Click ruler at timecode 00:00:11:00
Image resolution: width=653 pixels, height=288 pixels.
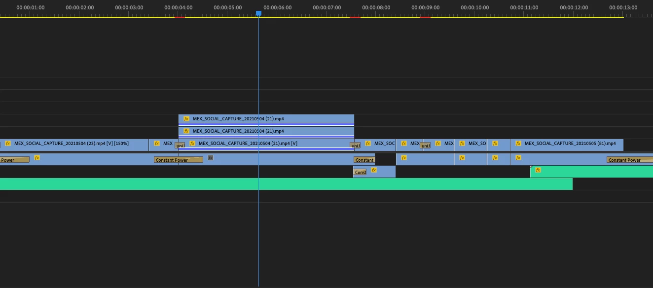click(524, 7)
